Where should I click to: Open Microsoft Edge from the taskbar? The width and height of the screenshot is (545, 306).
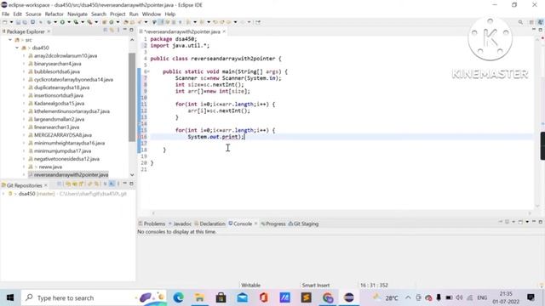click(x=178, y=297)
